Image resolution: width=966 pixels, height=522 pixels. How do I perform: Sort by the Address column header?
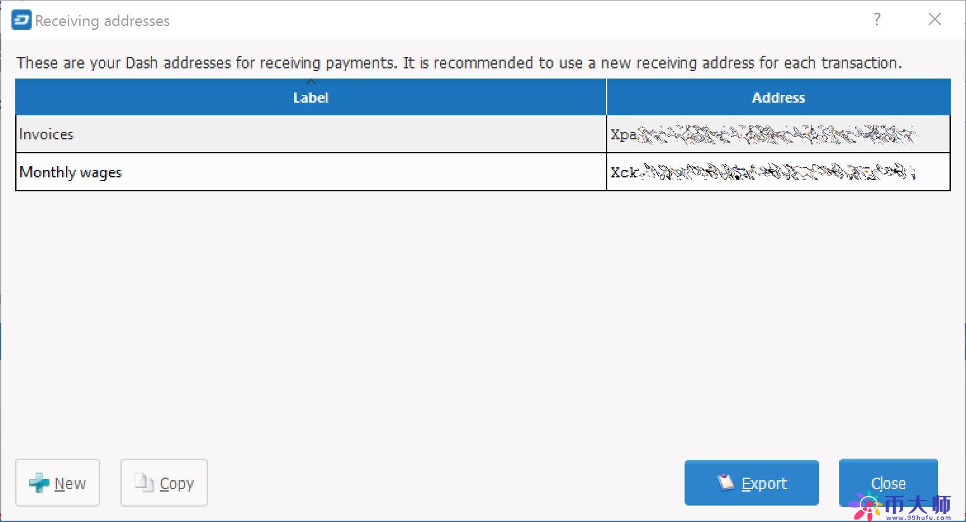pyautogui.click(x=778, y=98)
